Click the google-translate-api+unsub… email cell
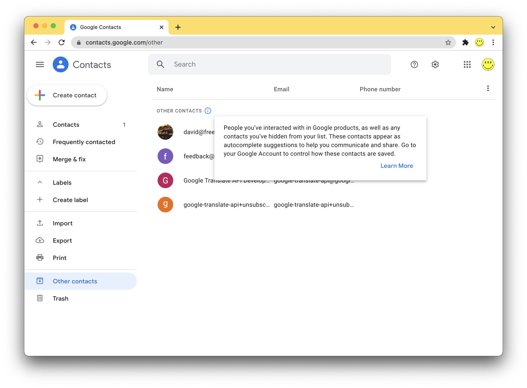The height and width of the screenshot is (388, 527). [x=314, y=205]
